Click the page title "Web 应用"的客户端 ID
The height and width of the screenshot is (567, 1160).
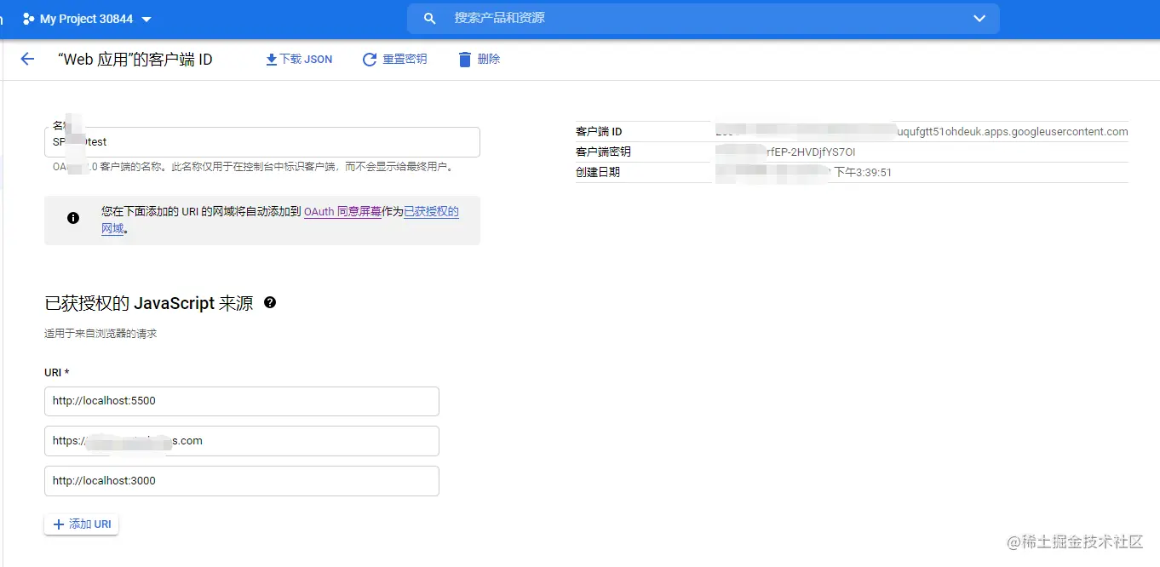(x=135, y=60)
